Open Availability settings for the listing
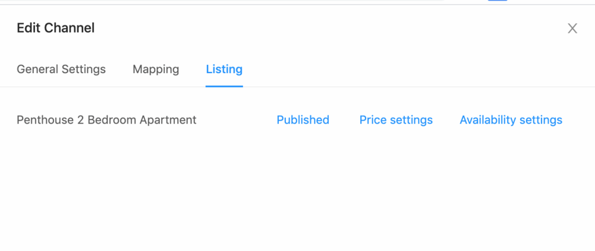The width and height of the screenshot is (595, 251). click(x=511, y=120)
